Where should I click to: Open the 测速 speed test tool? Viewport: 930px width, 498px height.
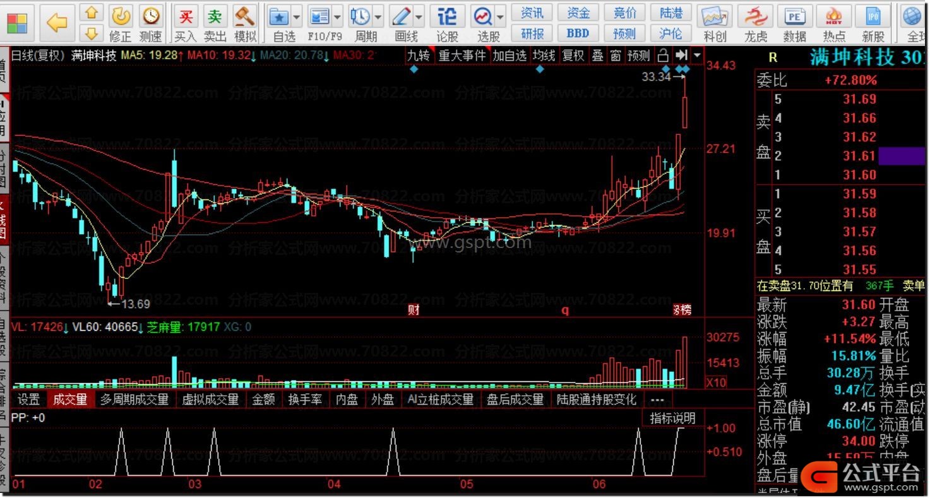tap(150, 23)
